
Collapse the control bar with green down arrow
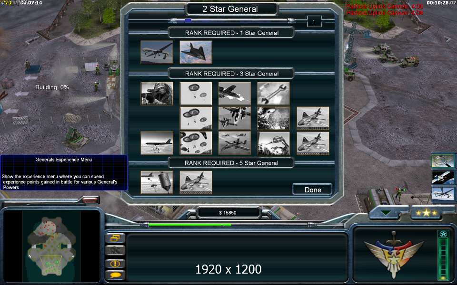pos(386,213)
